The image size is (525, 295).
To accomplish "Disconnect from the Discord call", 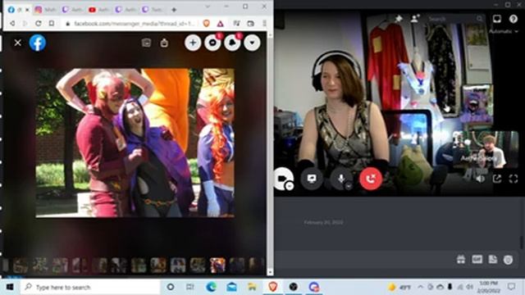I will [371, 179].
